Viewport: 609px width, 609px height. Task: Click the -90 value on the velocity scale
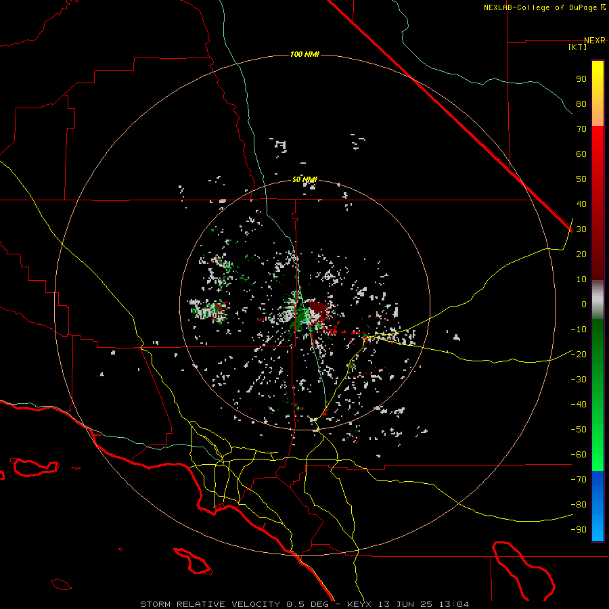click(x=579, y=530)
